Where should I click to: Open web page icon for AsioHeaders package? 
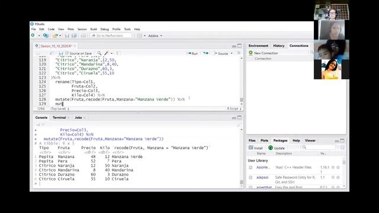pos(333,167)
